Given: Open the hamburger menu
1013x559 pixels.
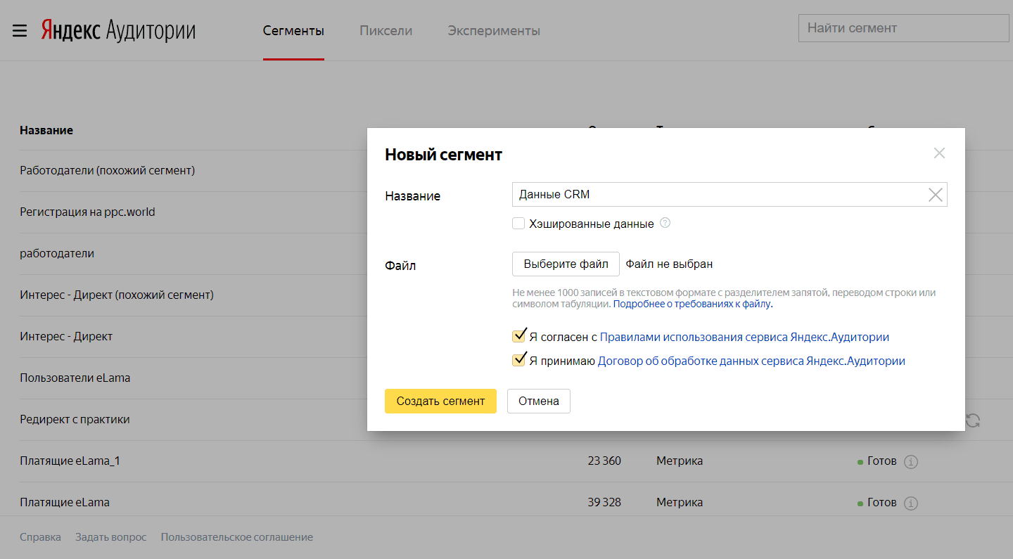Looking at the screenshot, I should [20, 31].
